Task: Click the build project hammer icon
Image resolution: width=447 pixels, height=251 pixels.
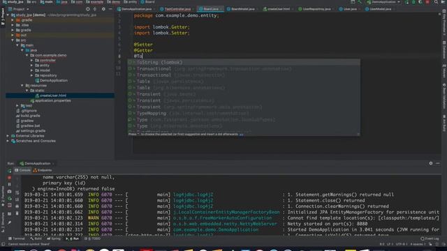Action: (x=360, y=2)
